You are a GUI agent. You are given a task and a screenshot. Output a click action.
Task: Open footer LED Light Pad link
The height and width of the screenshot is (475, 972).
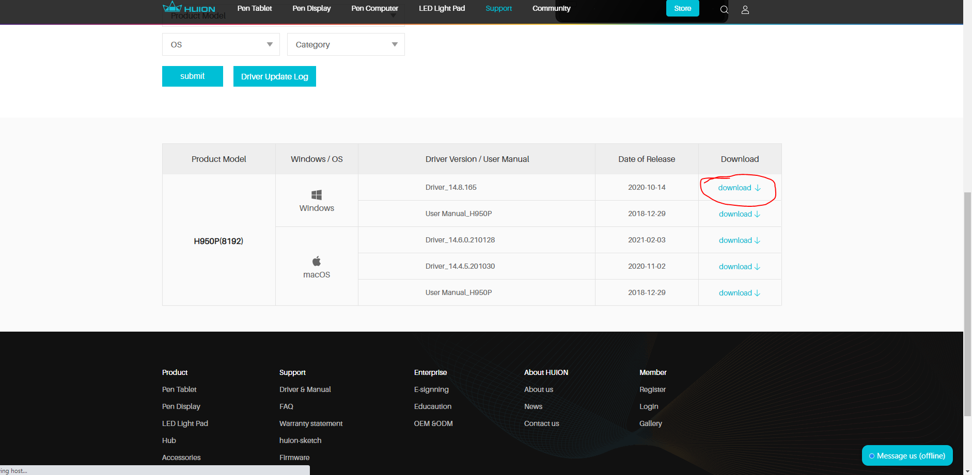185,423
